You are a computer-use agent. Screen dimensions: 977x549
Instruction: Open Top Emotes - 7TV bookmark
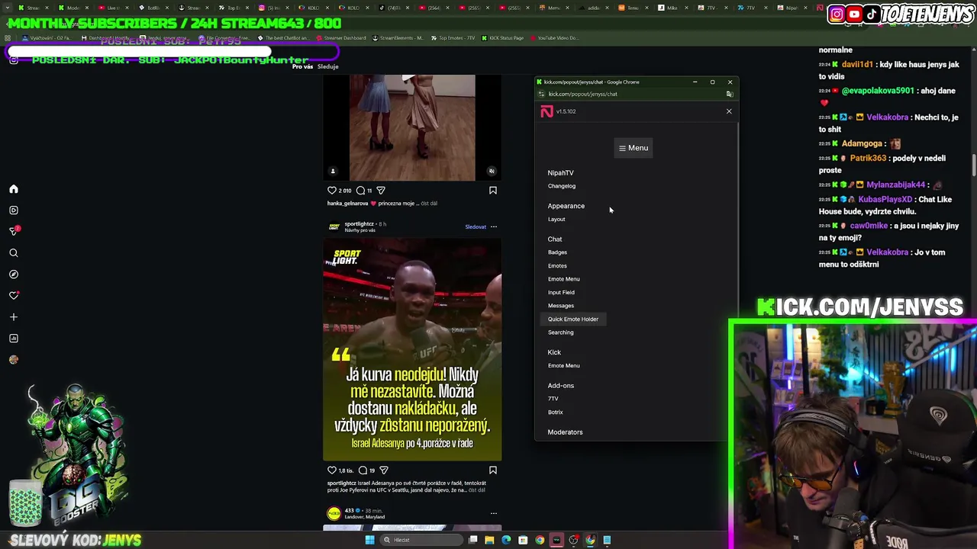click(453, 38)
